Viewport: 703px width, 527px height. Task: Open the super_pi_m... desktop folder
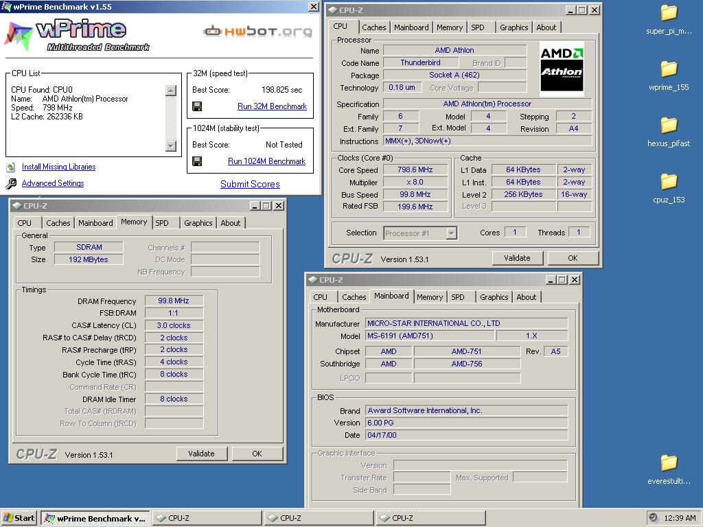[x=669, y=19]
